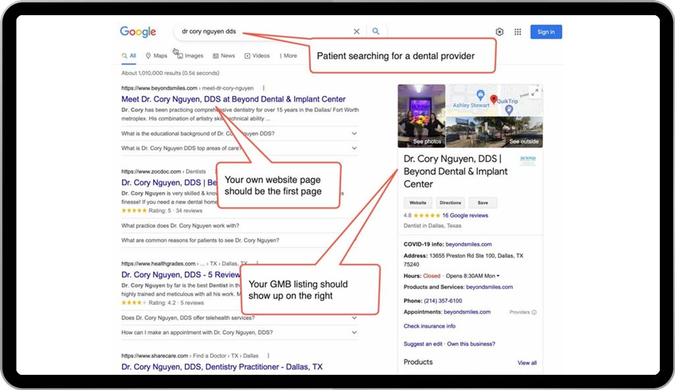Click the results count text About 1,010,000 results

click(170, 73)
